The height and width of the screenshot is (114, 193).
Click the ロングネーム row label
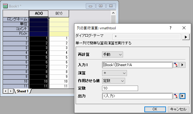coord(16,19)
